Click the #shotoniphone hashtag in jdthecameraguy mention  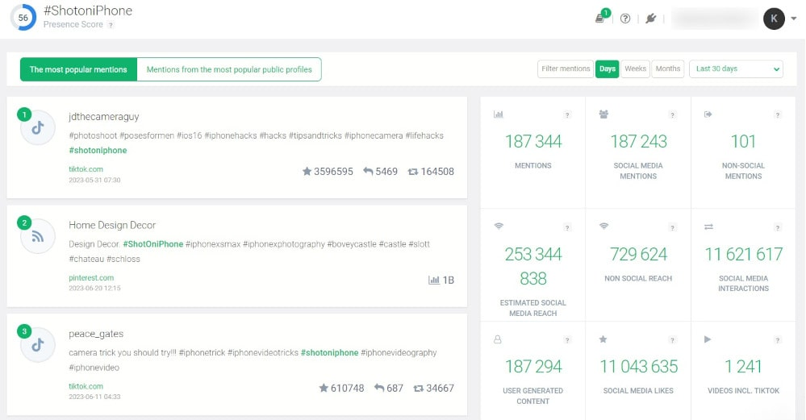(98, 151)
